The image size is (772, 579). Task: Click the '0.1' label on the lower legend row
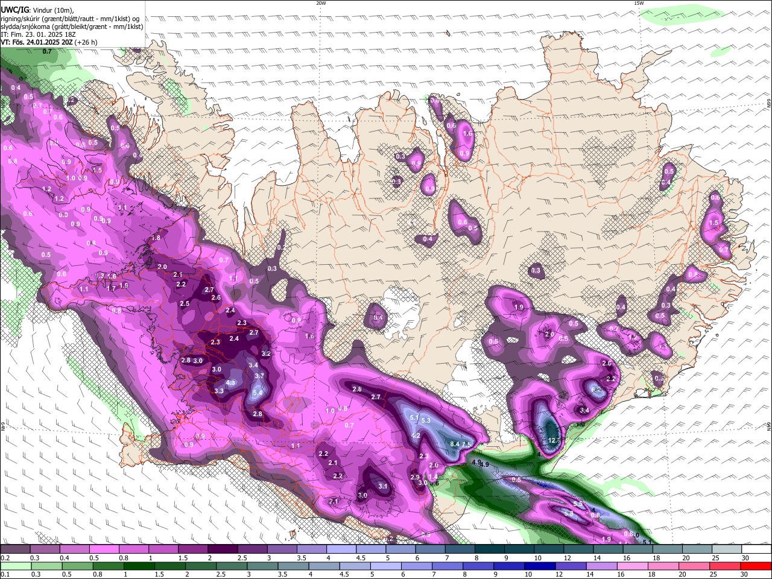point(4,574)
